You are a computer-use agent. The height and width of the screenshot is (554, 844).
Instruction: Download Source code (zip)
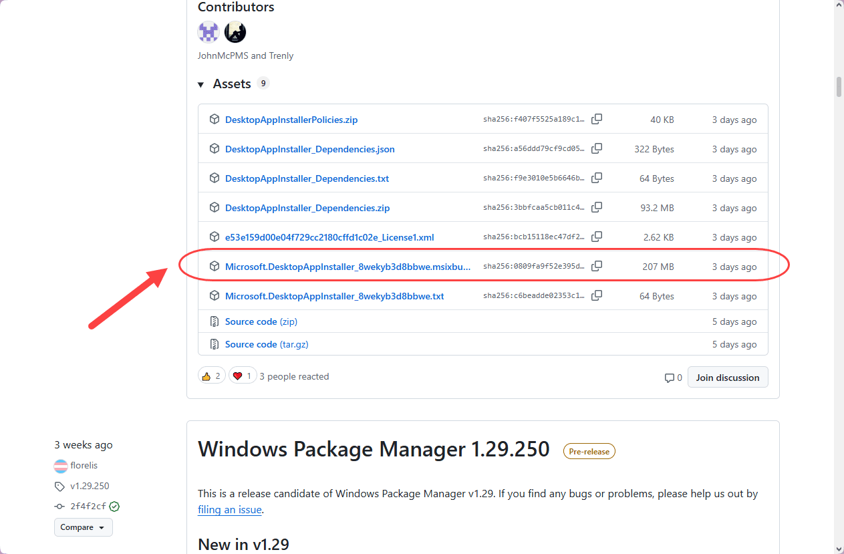[261, 321]
